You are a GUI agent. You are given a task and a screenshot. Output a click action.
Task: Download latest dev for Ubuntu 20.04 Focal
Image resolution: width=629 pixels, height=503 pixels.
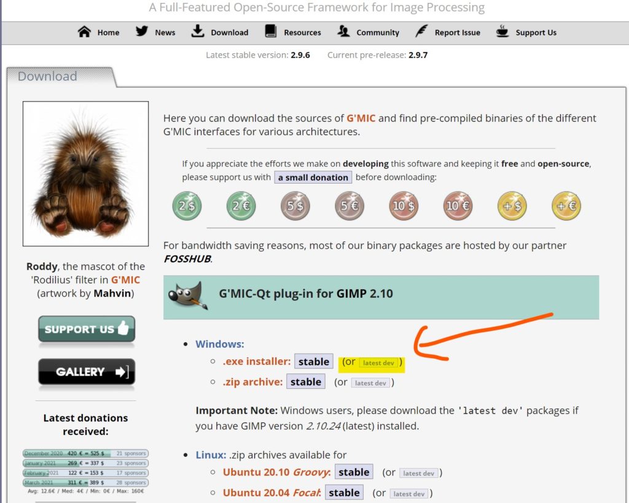point(408,494)
